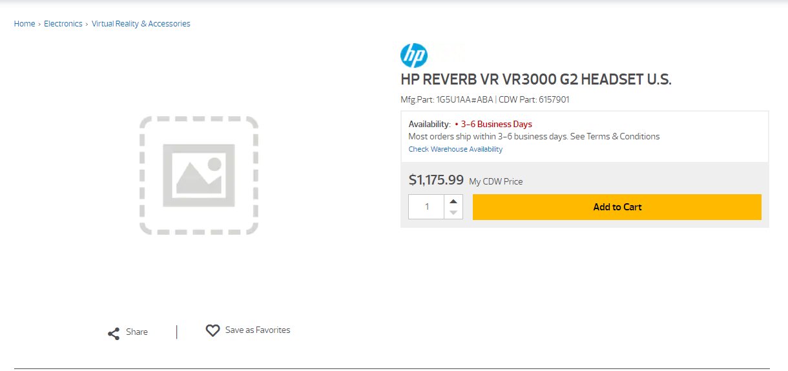The width and height of the screenshot is (788, 371).
Task: Click the heart favorites icon
Action: tap(213, 330)
